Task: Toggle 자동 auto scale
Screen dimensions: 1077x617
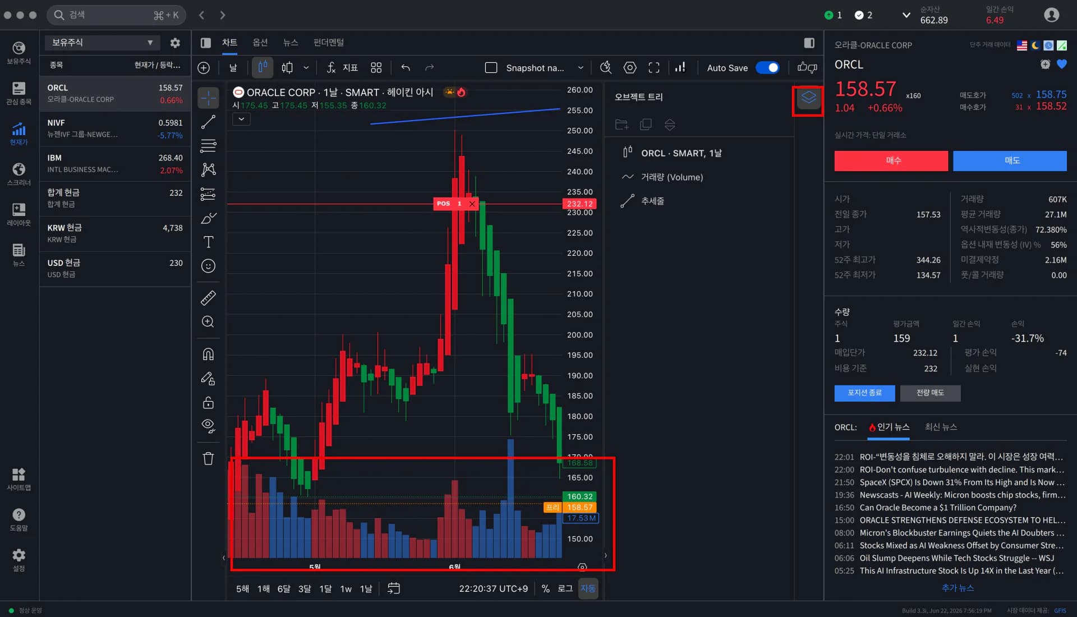Action: (x=588, y=588)
